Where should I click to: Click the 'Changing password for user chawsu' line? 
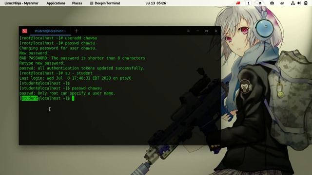pyautogui.click(x=58, y=48)
